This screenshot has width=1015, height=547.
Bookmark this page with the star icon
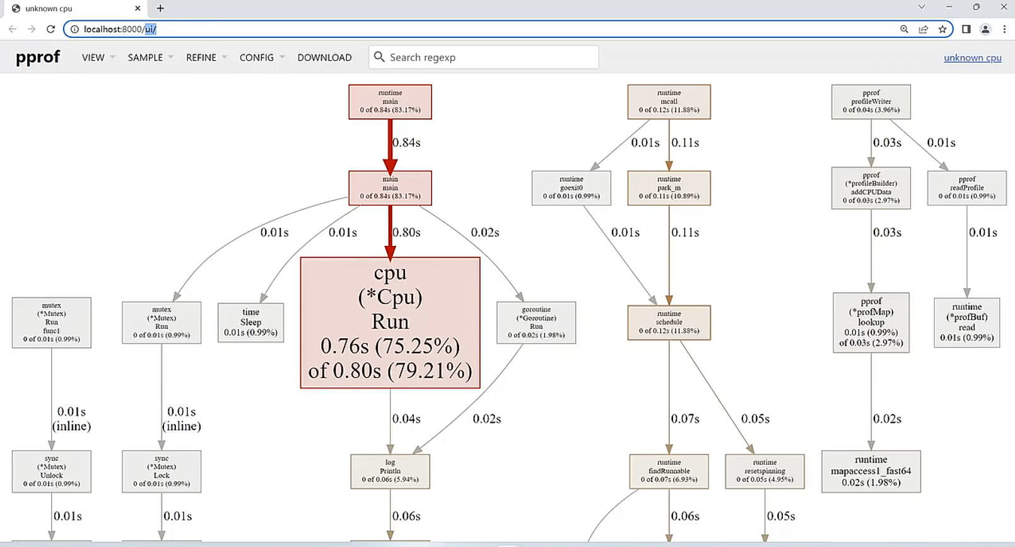coord(942,29)
